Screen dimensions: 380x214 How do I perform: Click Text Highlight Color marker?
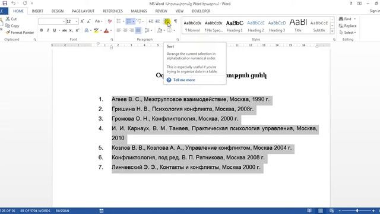point(96,30)
